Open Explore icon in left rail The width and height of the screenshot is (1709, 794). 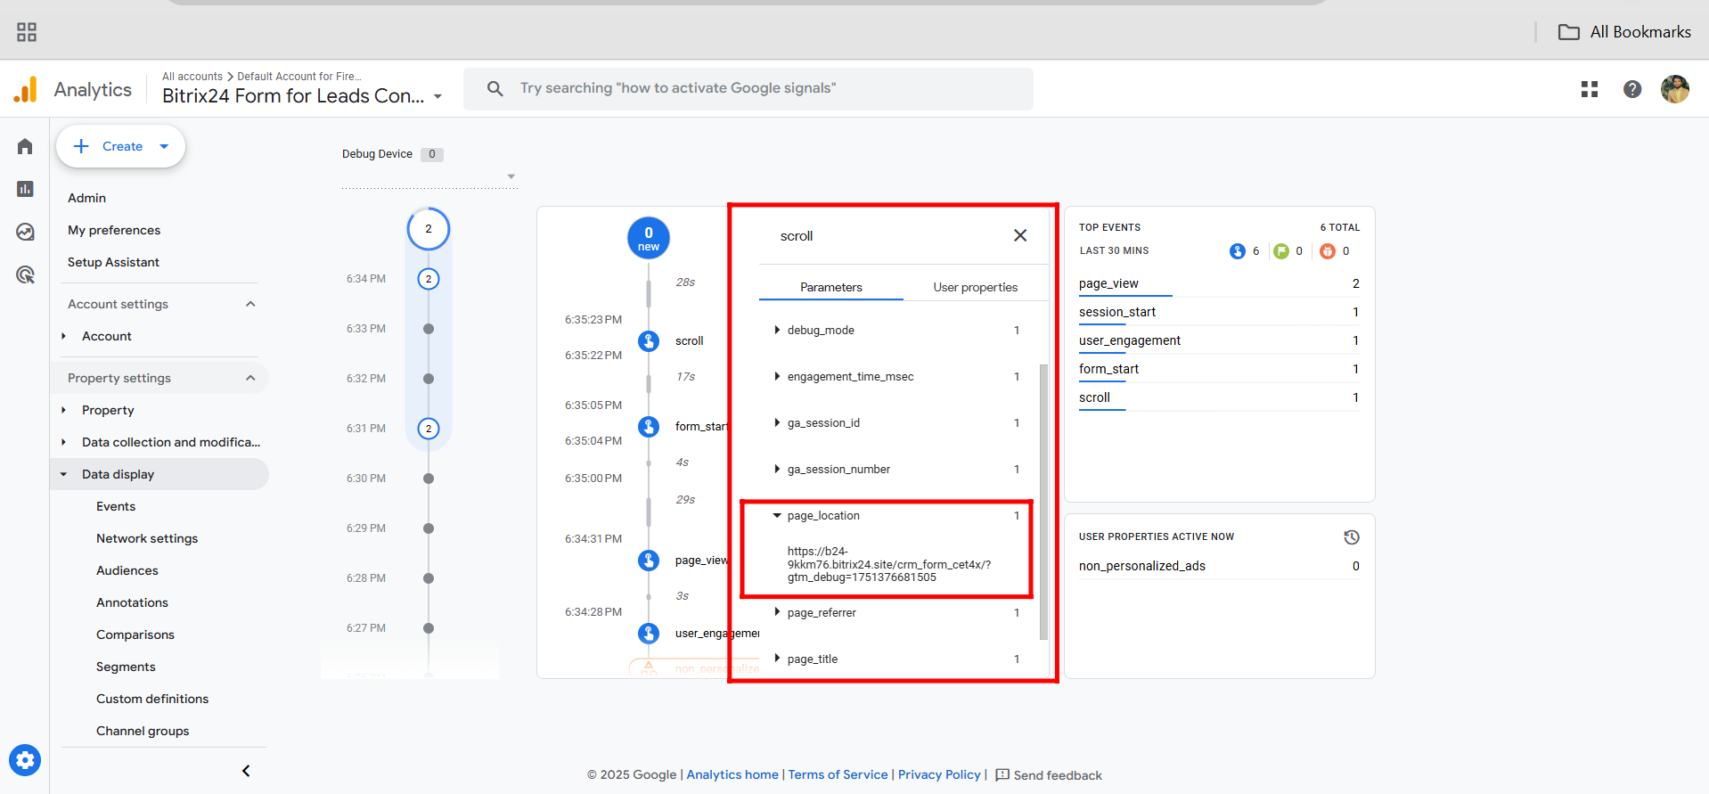25,232
